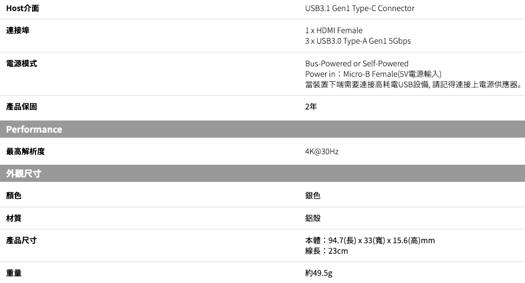
Task: Select the 4K@30Hz resolution value
Action: pyautogui.click(x=321, y=151)
